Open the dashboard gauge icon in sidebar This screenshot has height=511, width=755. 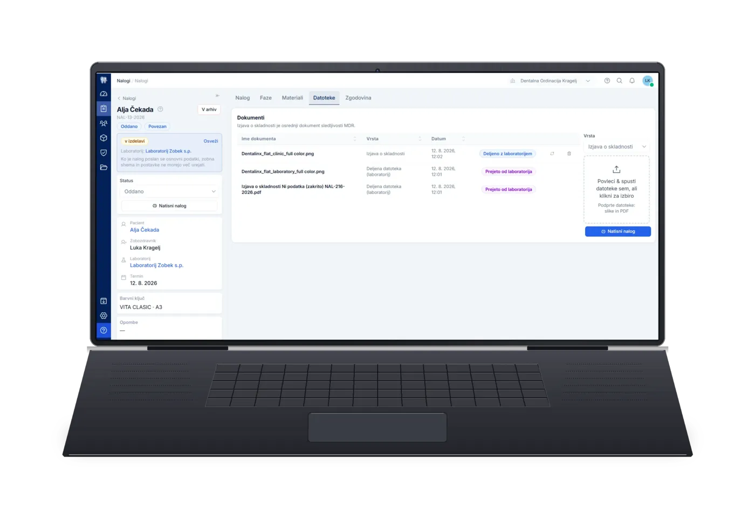pos(104,94)
